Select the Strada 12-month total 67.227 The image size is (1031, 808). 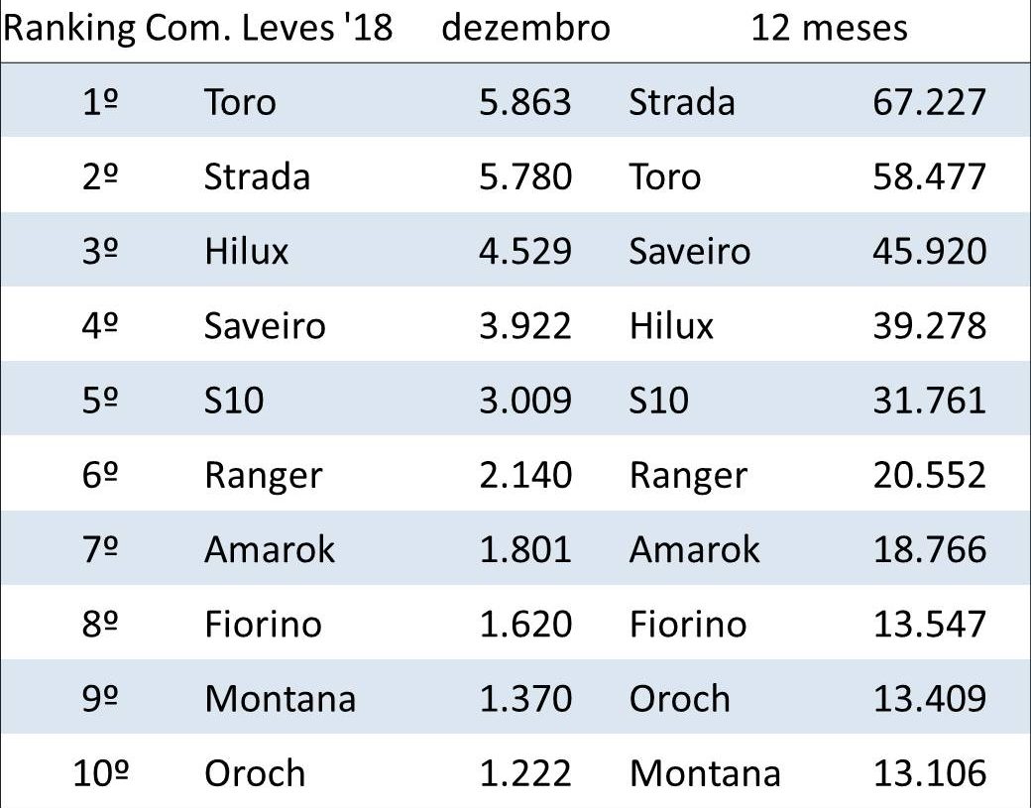[929, 102]
